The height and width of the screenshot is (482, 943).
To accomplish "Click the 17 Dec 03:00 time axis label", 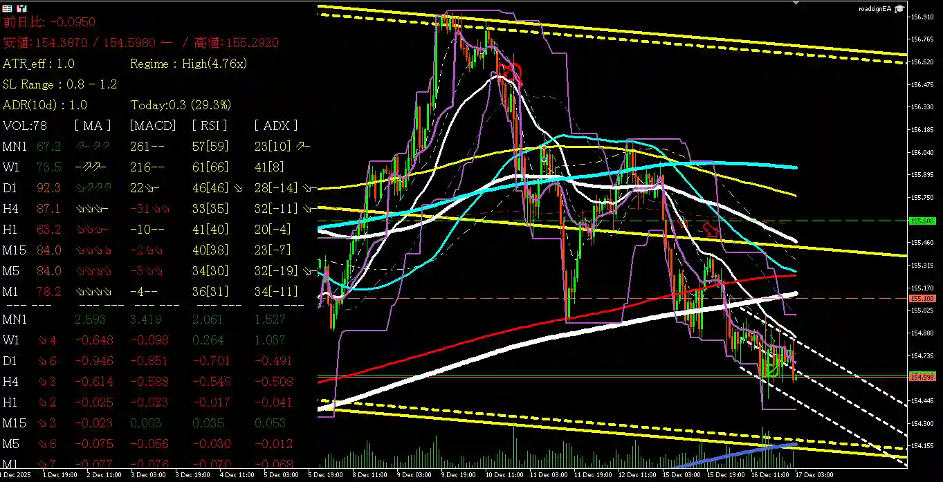I will pyautogui.click(x=814, y=475).
